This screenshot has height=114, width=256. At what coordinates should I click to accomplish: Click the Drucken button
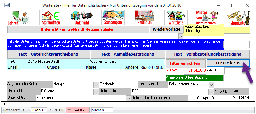[x=228, y=63]
